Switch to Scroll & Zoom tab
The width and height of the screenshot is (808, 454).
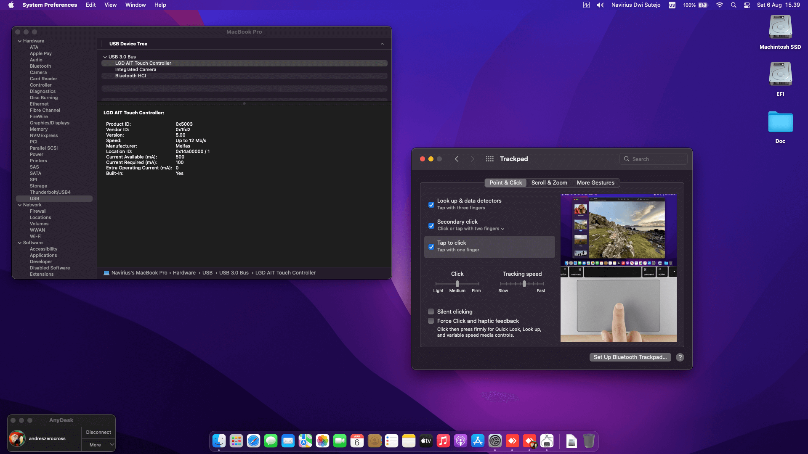coord(549,183)
